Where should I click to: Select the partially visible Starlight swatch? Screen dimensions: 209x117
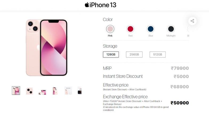point(188,29)
